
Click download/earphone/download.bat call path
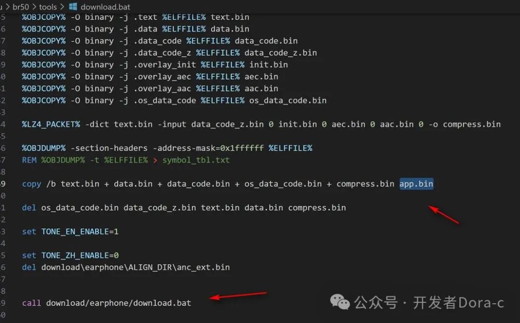(118, 303)
